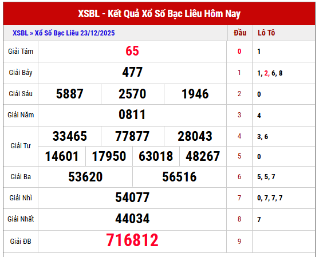The width and height of the screenshot is (319, 257).
Task: Select Giải Tư number 28043
Action: (x=195, y=136)
